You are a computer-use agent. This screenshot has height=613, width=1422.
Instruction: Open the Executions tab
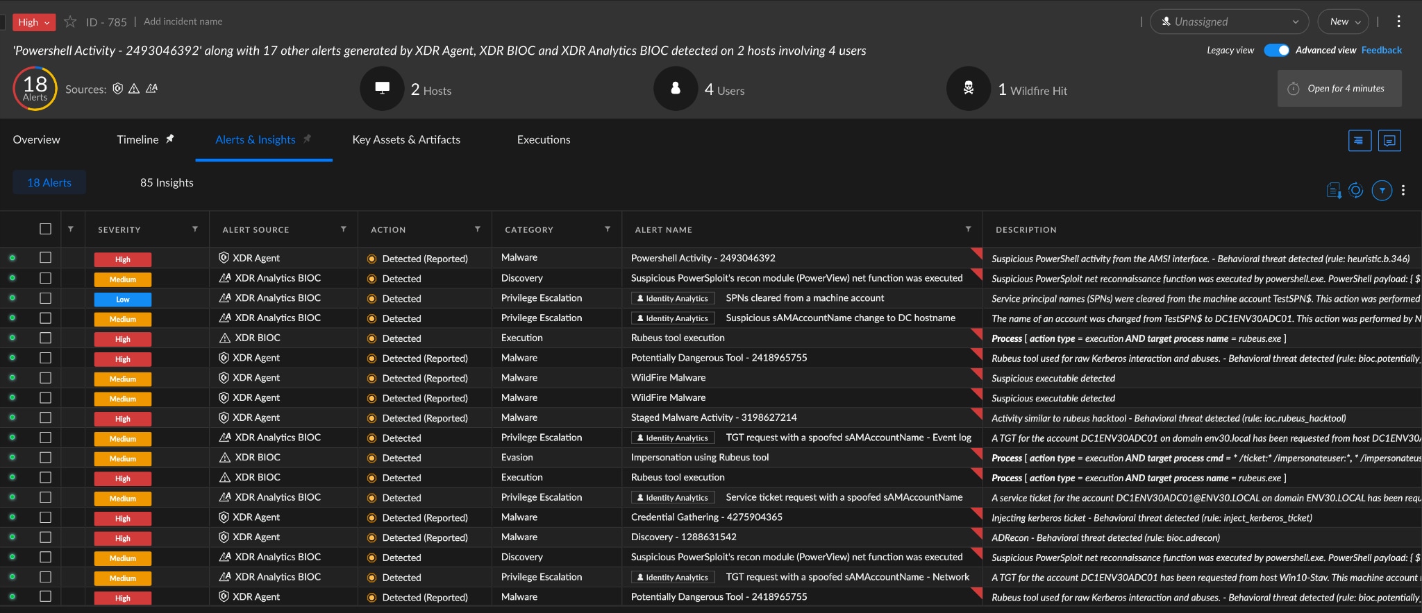click(544, 139)
